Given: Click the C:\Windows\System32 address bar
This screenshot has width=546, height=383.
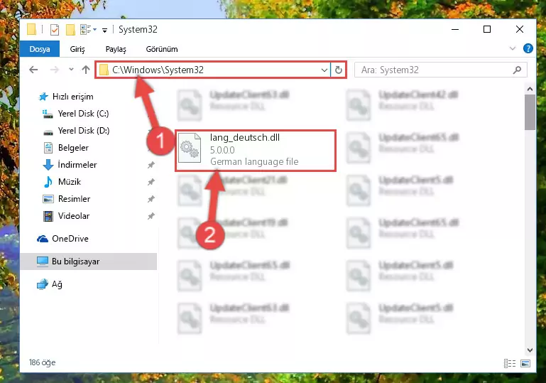Looking at the screenshot, I should (x=212, y=70).
